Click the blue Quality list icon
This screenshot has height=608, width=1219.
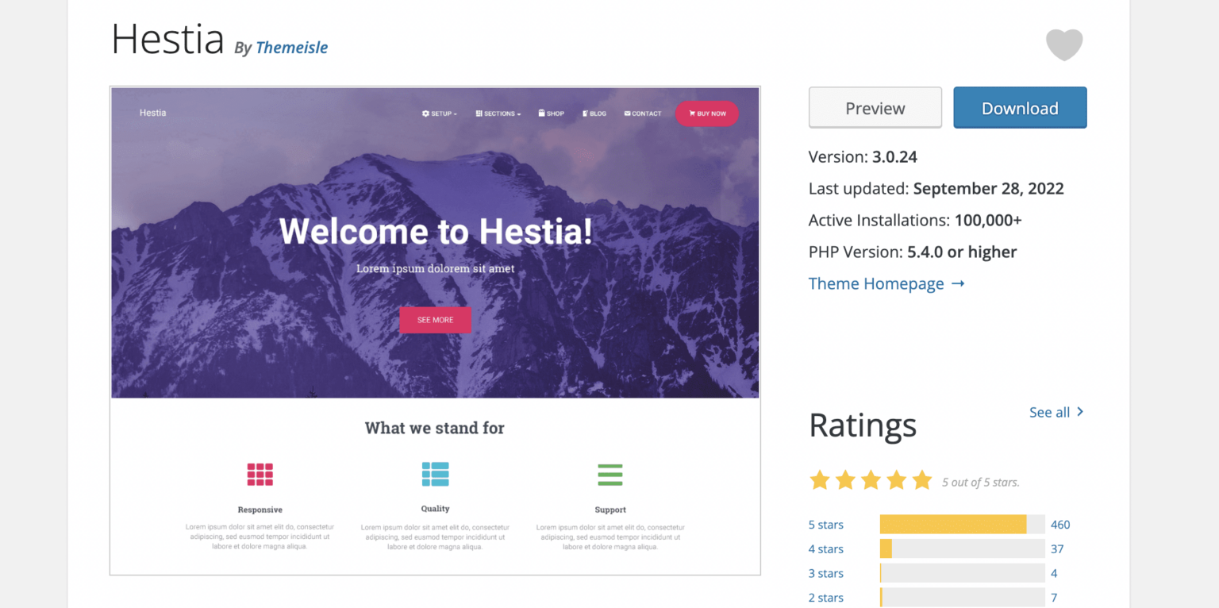tap(435, 474)
